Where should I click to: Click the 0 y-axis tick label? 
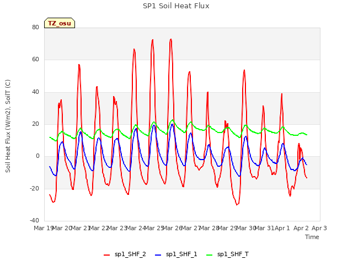[38, 156]
